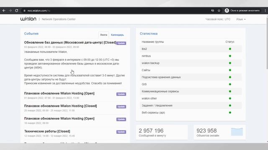Open the browser three-dot menu

[x=265, y=10]
